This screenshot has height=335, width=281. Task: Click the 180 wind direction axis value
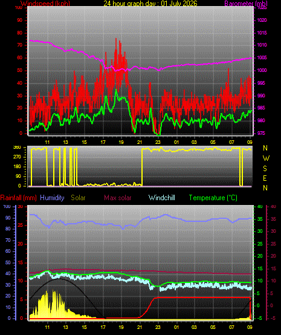point(17,167)
